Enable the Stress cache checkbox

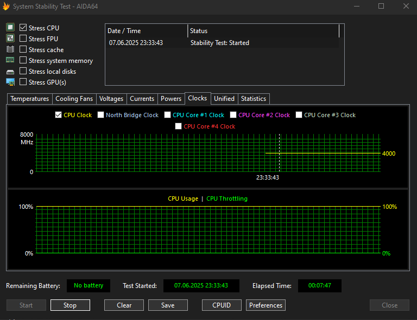point(23,49)
